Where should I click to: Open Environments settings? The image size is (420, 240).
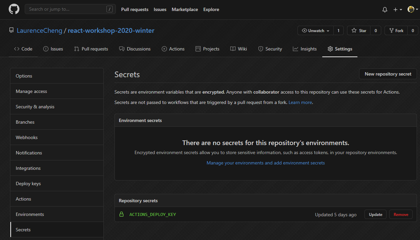coord(57,214)
